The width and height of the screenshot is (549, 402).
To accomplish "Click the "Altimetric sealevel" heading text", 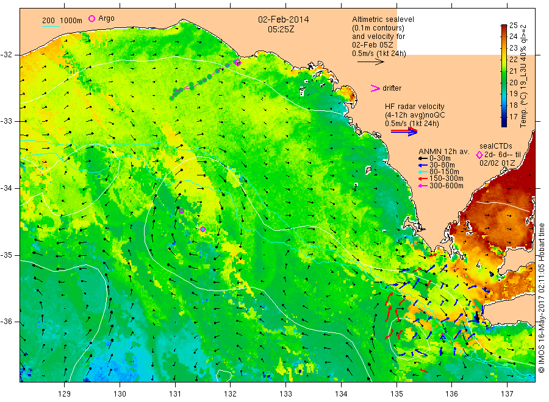I will [x=383, y=19].
